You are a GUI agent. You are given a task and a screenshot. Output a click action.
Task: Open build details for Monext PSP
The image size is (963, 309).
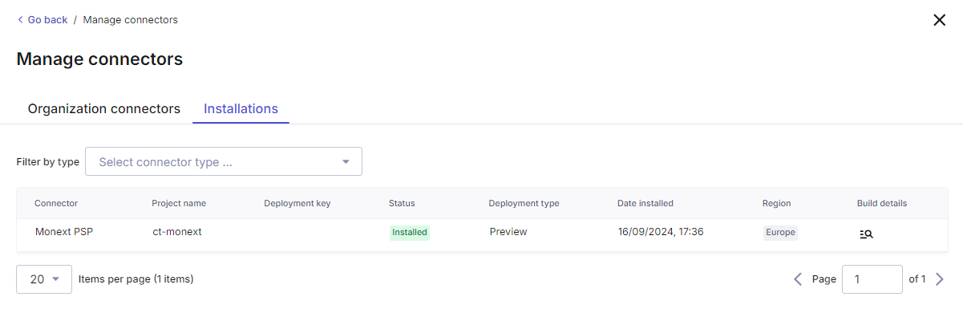click(x=866, y=234)
